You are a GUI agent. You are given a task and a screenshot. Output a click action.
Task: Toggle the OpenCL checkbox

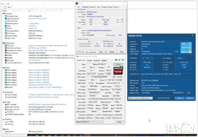point(88,115)
